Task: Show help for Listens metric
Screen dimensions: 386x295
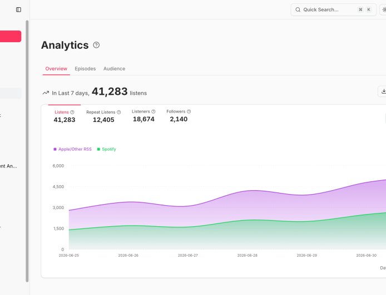Action: point(72,112)
